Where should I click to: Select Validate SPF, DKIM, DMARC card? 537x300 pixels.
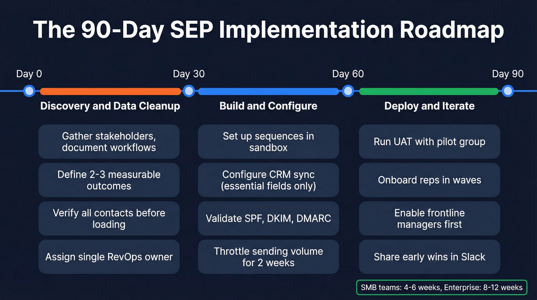(268, 218)
